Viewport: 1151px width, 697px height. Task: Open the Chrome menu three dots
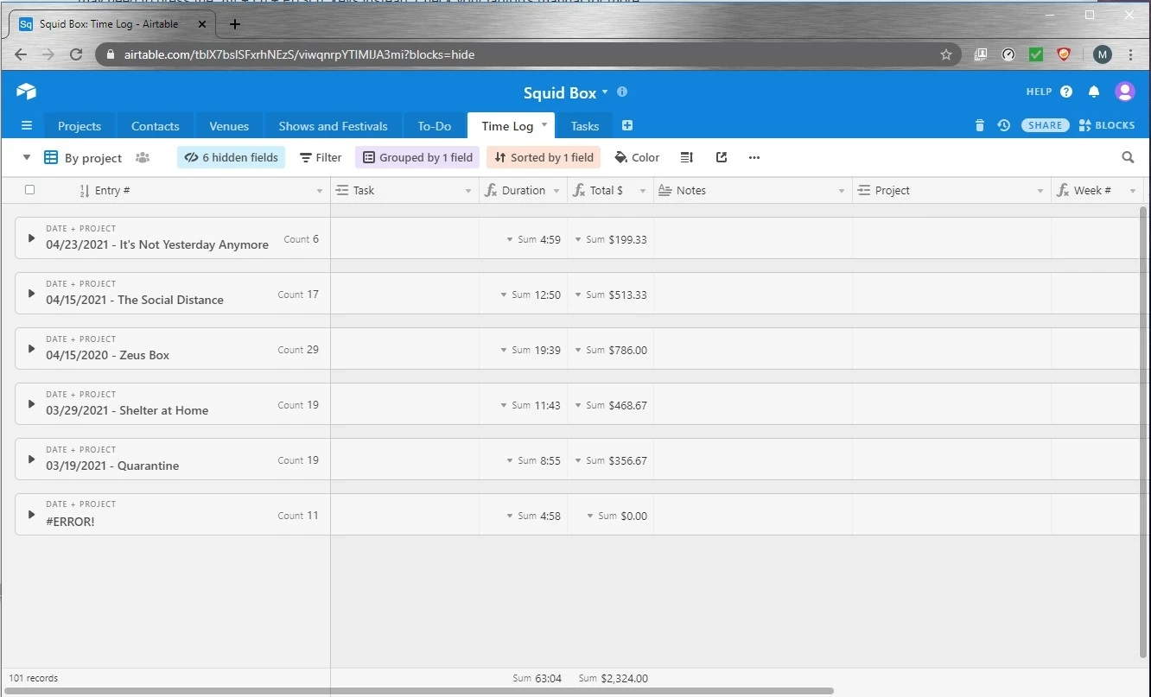(1130, 54)
